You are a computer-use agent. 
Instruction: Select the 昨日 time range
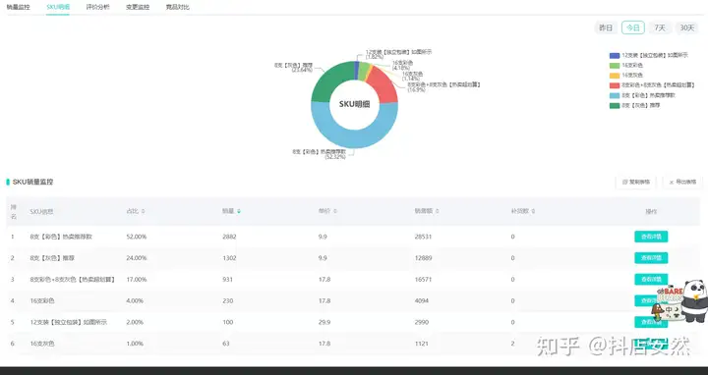(606, 27)
